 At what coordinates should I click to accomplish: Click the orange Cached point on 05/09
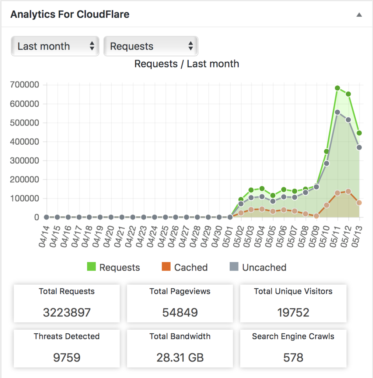(316, 216)
